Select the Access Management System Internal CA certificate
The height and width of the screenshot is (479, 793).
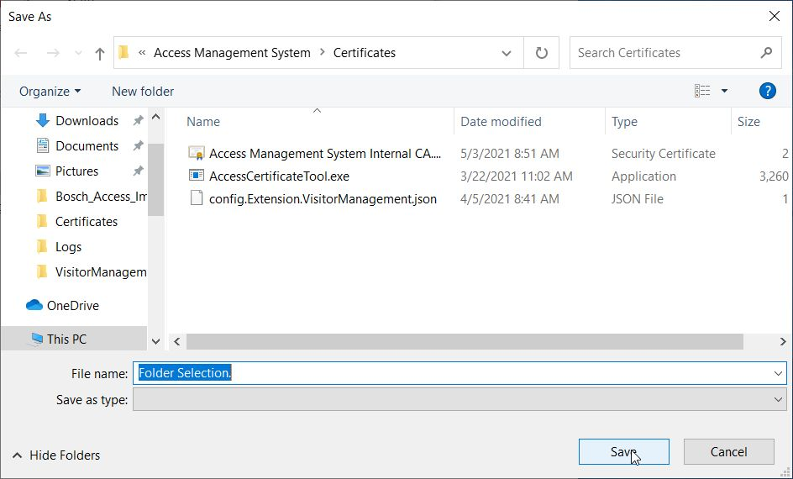[323, 154]
